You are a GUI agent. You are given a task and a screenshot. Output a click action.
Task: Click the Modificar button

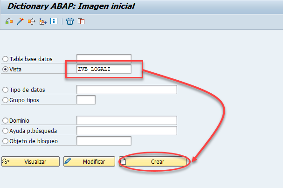[x=89, y=161]
